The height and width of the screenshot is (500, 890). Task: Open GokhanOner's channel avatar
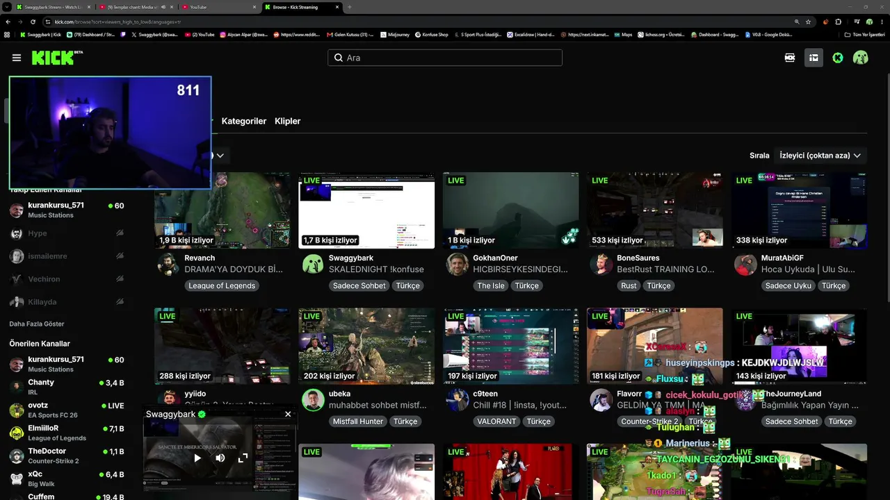tap(457, 264)
